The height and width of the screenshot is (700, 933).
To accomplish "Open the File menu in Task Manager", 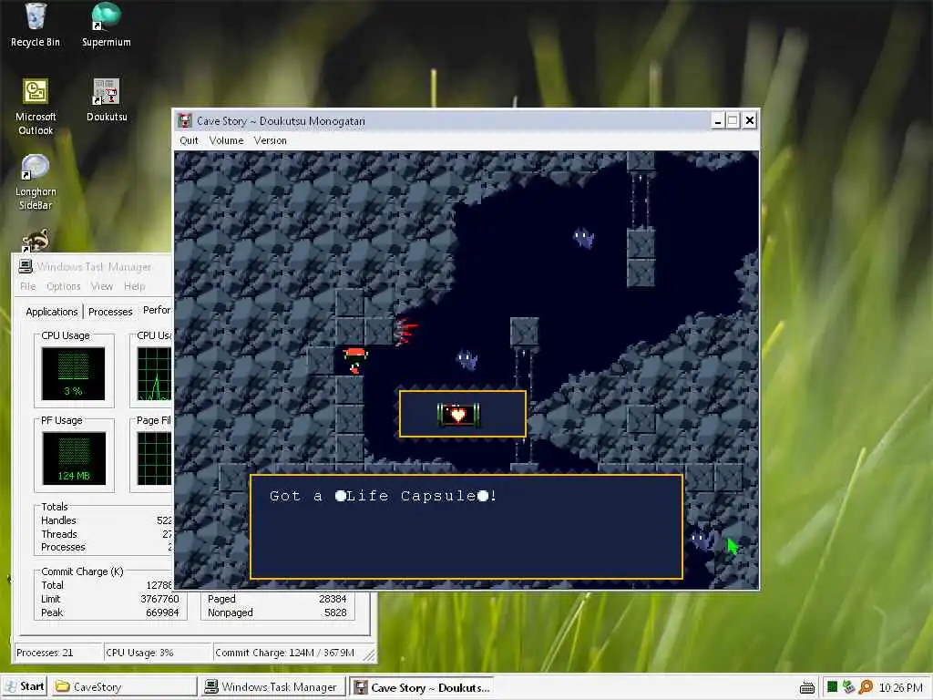I will pyautogui.click(x=27, y=286).
